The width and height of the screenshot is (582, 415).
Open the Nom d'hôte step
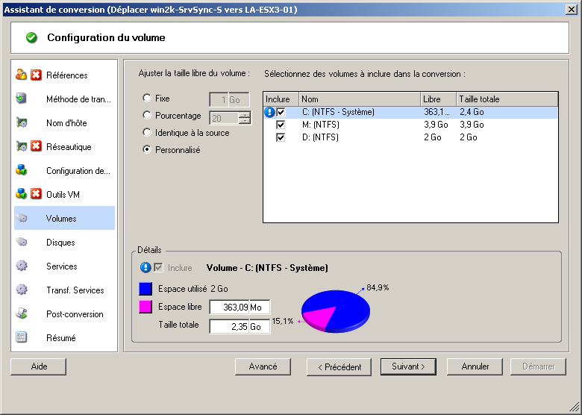point(65,122)
